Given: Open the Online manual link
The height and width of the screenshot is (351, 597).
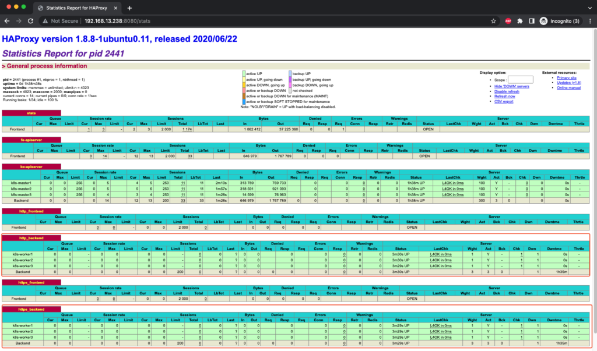Looking at the screenshot, I should [568, 87].
